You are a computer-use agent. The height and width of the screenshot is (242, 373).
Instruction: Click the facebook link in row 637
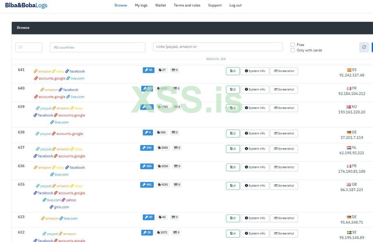[x=43, y=156]
